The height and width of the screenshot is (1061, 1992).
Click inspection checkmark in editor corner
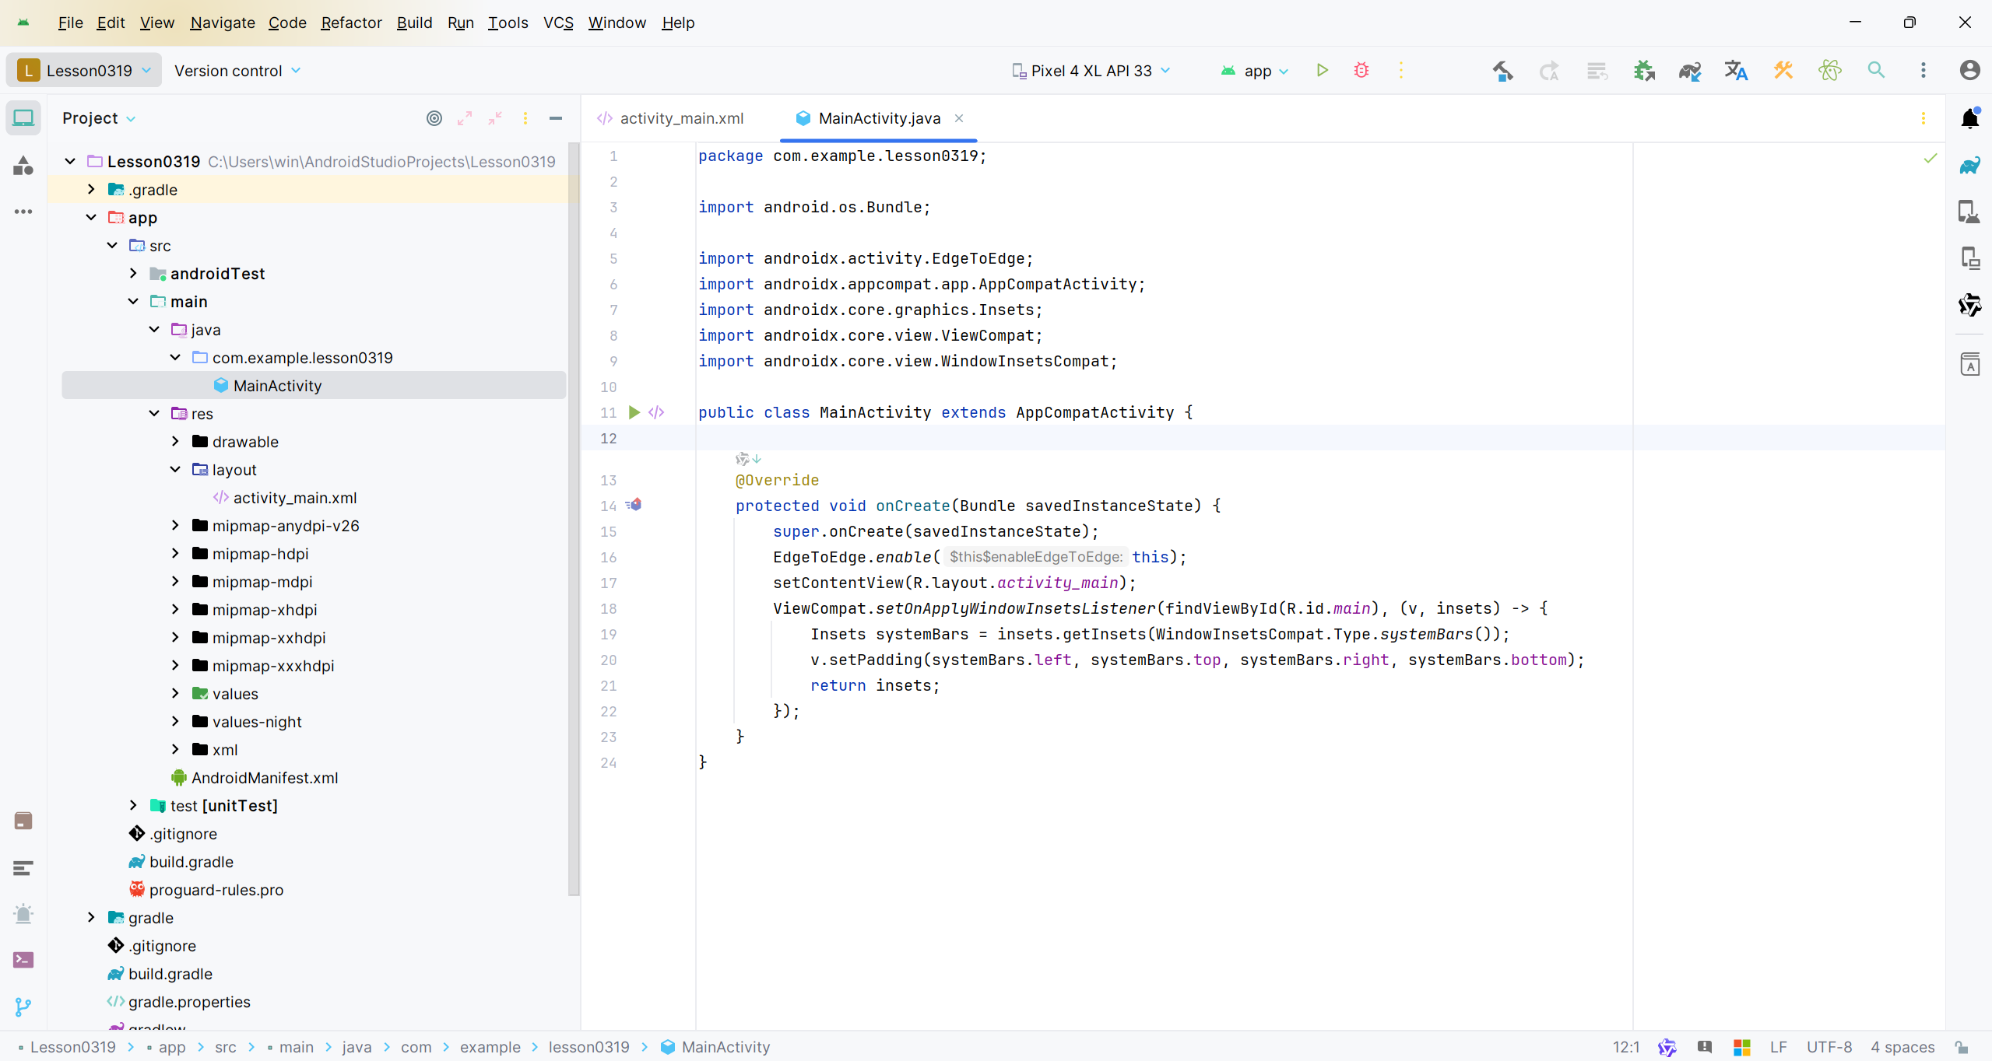tap(1931, 158)
